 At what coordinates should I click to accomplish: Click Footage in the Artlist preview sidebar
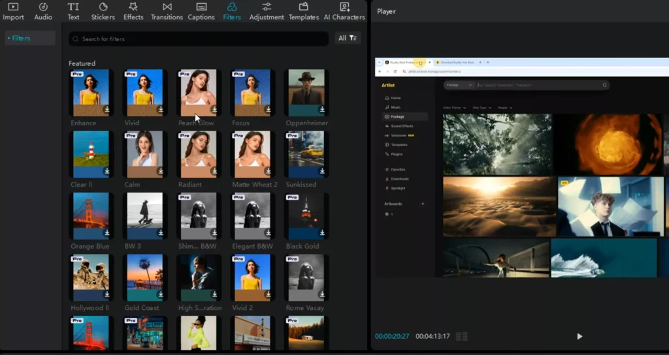pyautogui.click(x=405, y=116)
